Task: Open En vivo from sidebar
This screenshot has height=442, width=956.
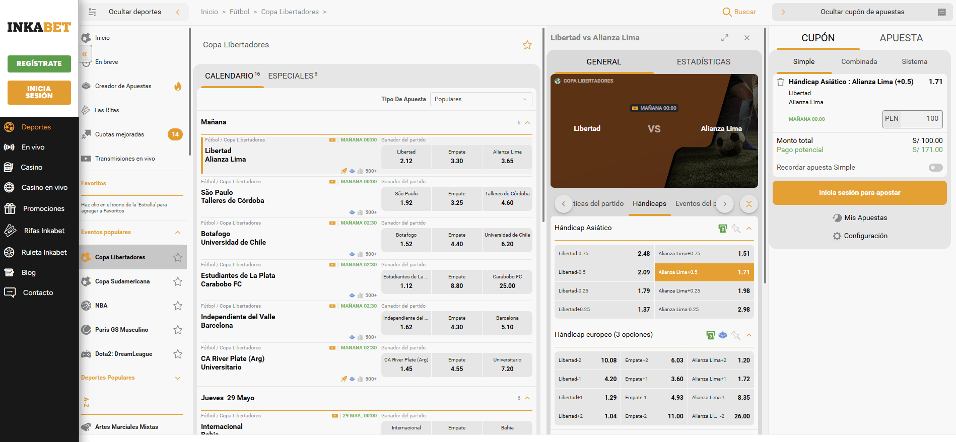Action: [x=33, y=147]
